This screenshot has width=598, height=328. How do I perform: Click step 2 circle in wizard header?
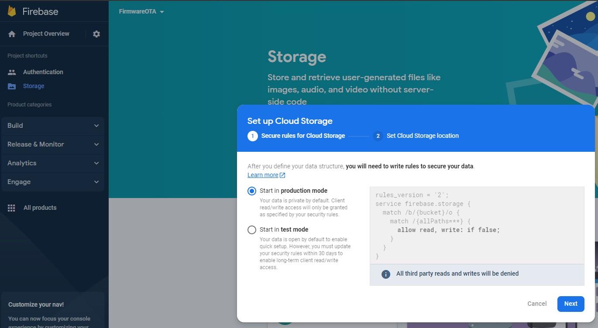coord(378,136)
